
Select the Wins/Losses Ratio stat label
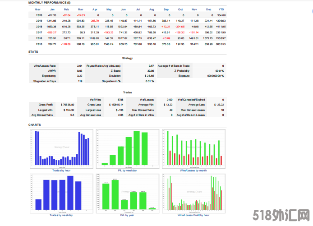45,66
